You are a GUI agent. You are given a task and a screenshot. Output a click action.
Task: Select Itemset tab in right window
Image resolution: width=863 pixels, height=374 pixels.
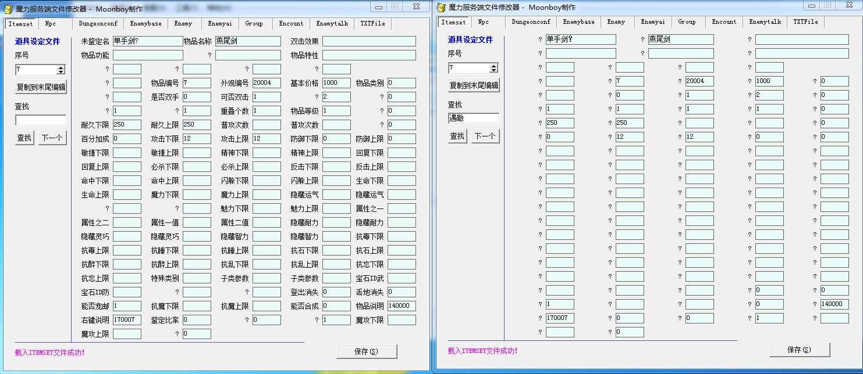453,22
